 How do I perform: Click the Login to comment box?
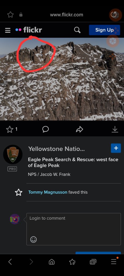tap(74, 229)
